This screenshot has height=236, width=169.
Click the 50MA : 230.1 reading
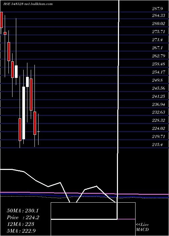point(23,211)
